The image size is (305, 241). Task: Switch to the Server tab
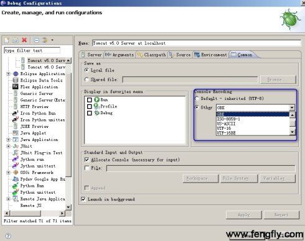pos(91,55)
